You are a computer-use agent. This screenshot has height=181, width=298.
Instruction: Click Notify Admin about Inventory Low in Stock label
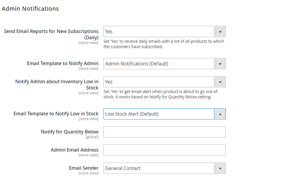[57, 84]
